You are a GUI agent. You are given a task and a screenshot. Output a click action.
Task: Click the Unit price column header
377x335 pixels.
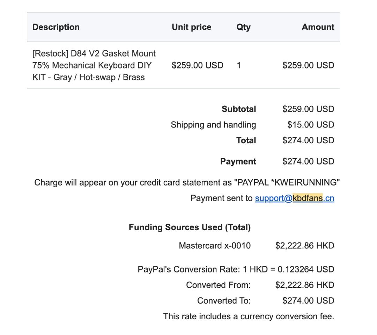[191, 27]
